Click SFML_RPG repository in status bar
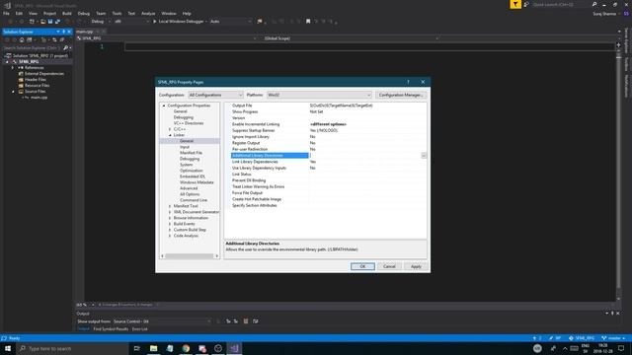Viewport: 632px width, 355px height. (x=582, y=338)
